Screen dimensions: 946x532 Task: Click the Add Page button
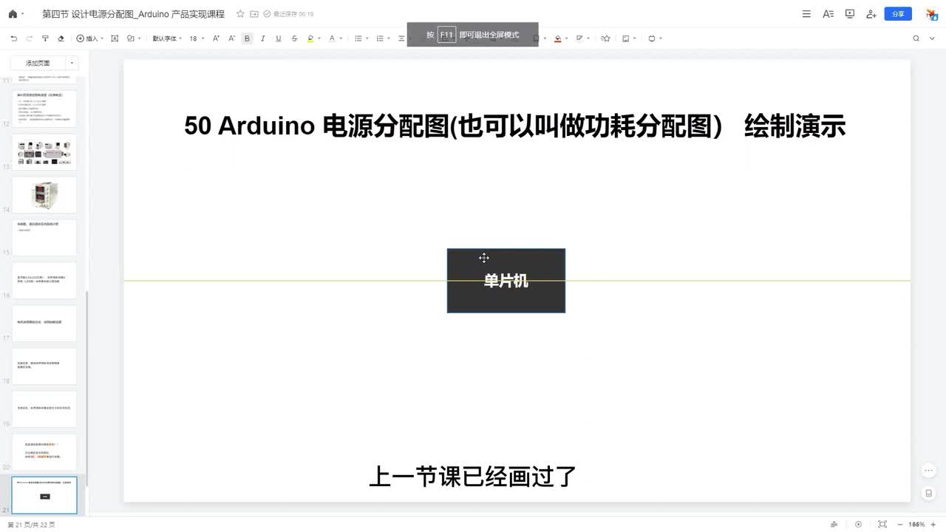point(38,64)
